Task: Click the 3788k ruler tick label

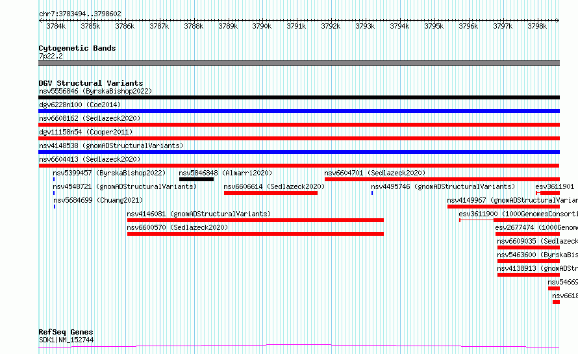Action: [x=194, y=26]
